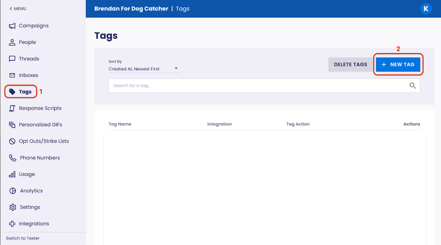Click the Brendan For Dog Catcher title
This screenshot has width=441, height=245.
(131, 9)
